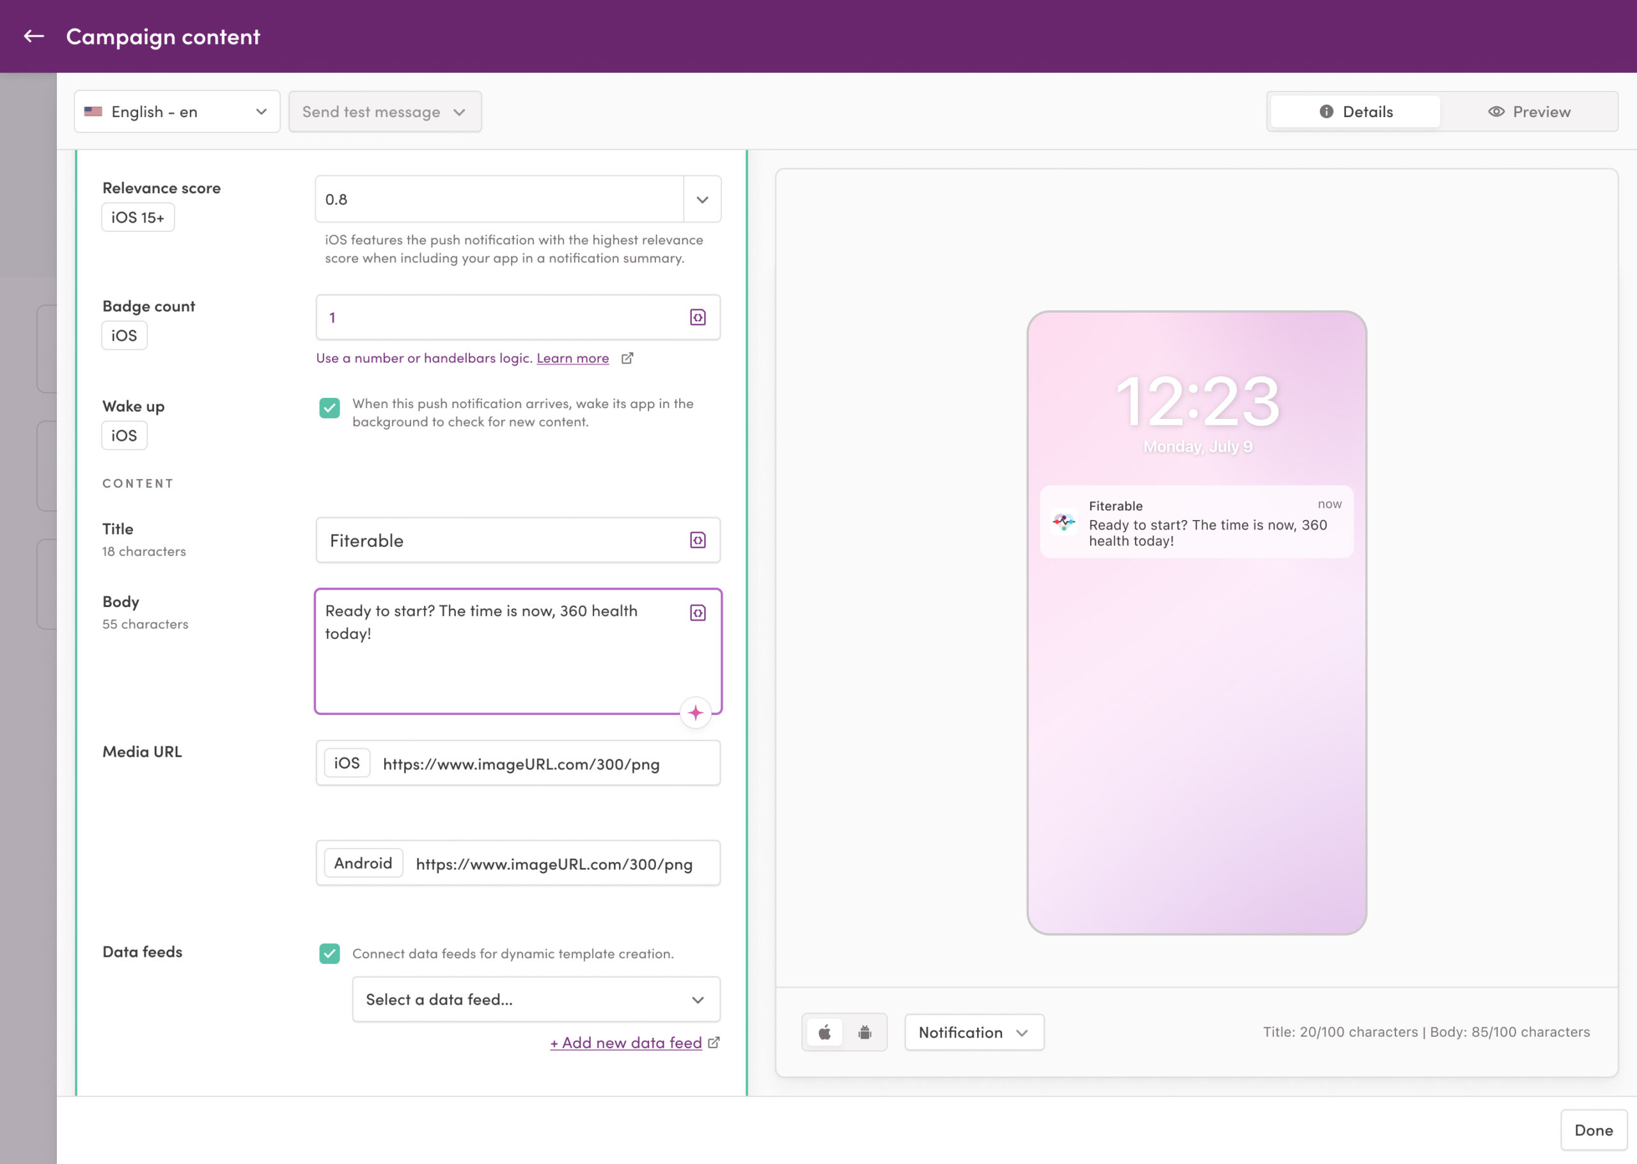Click the Android device icon in preview
This screenshot has width=1637, height=1164.
865,1032
